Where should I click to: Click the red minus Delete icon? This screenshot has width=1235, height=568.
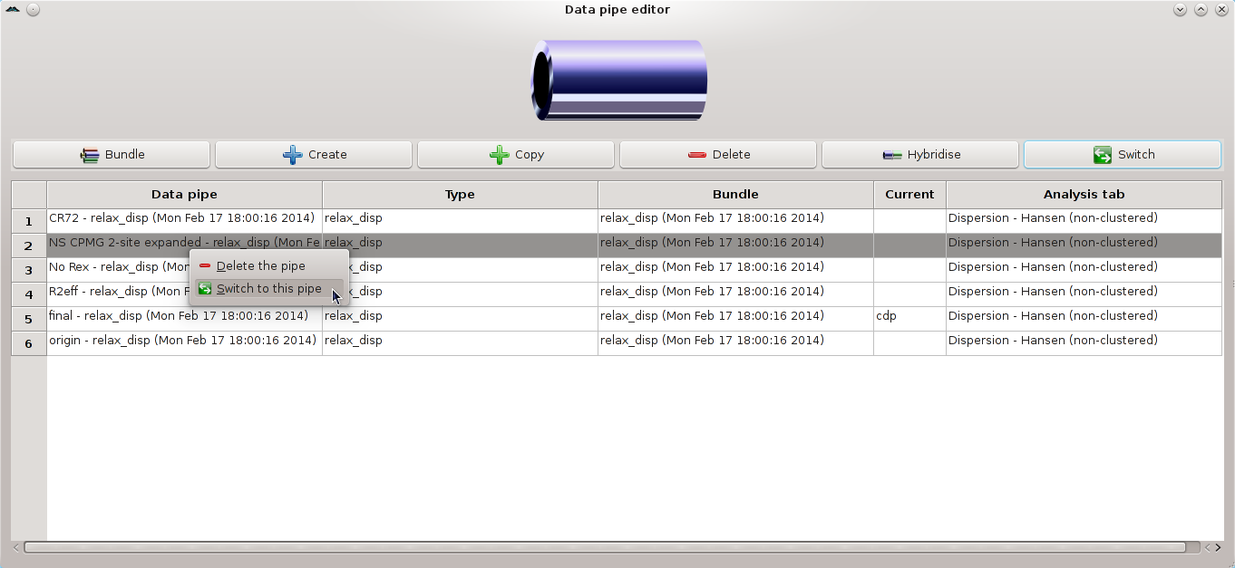696,155
